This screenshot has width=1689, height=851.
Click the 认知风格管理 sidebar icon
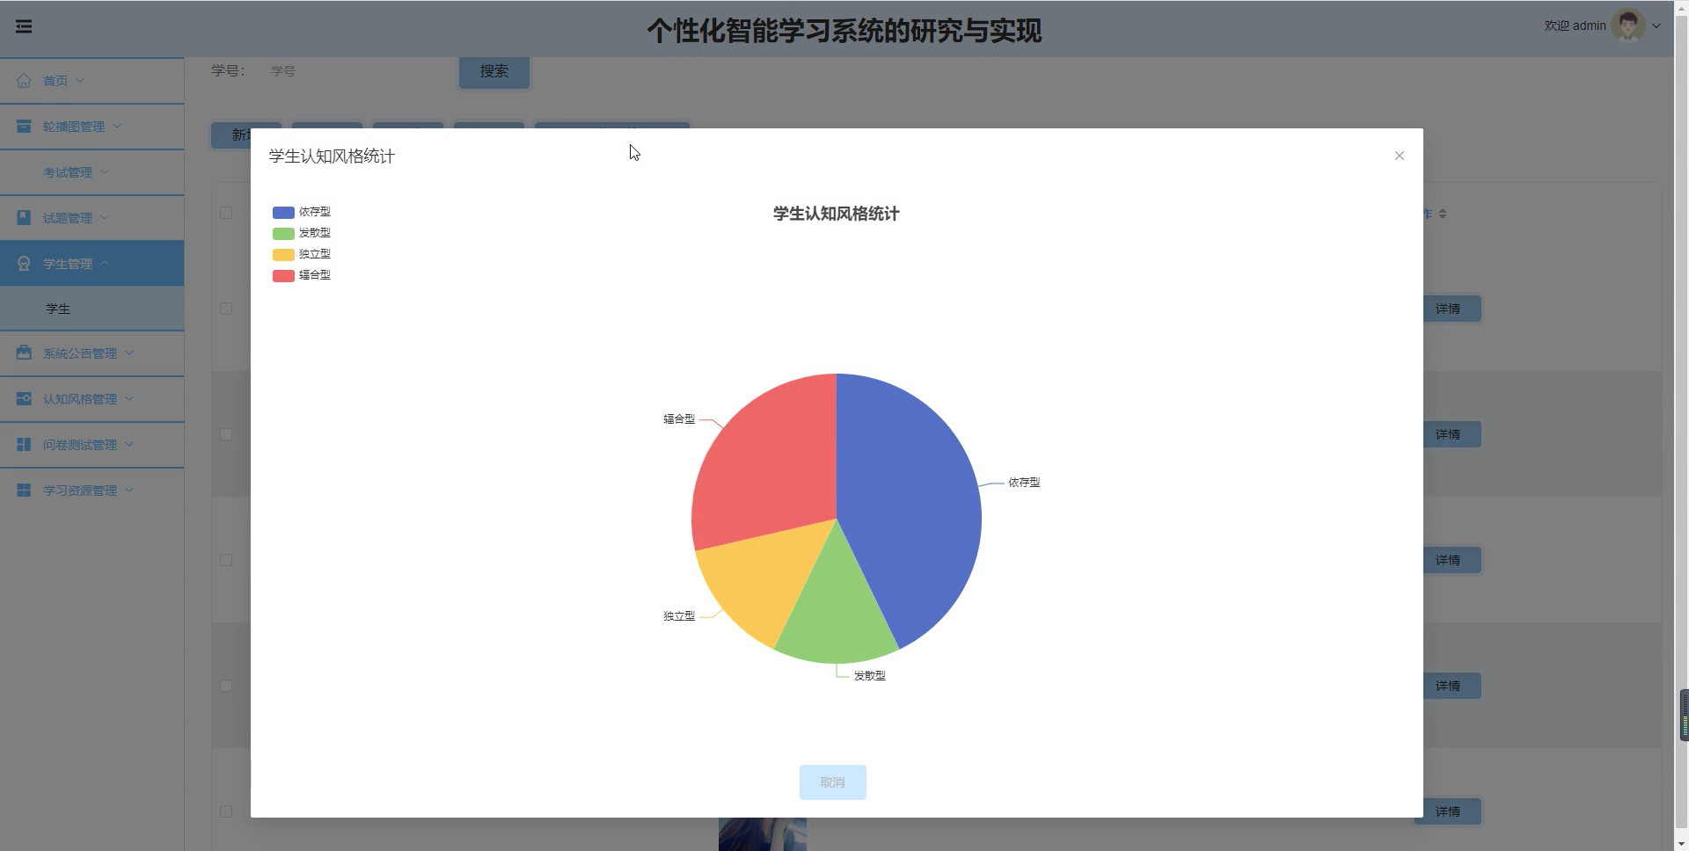pos(24,398)
